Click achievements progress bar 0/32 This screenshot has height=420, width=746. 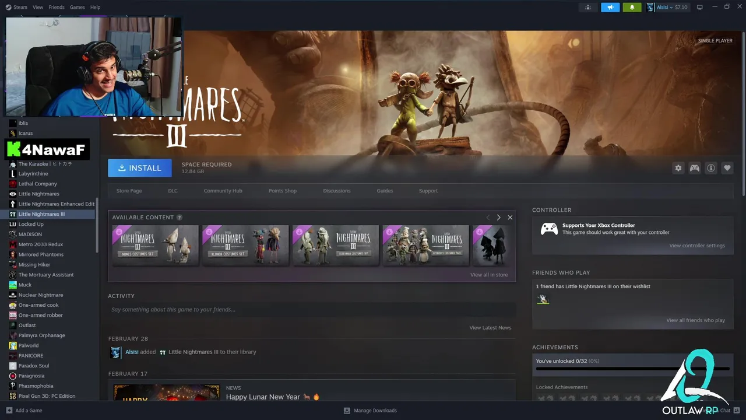click(633, 369)
